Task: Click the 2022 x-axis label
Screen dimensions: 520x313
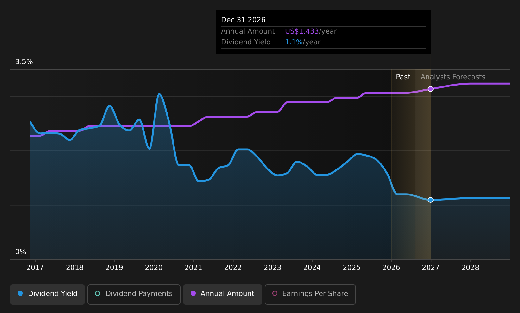Action: [233, 268]
